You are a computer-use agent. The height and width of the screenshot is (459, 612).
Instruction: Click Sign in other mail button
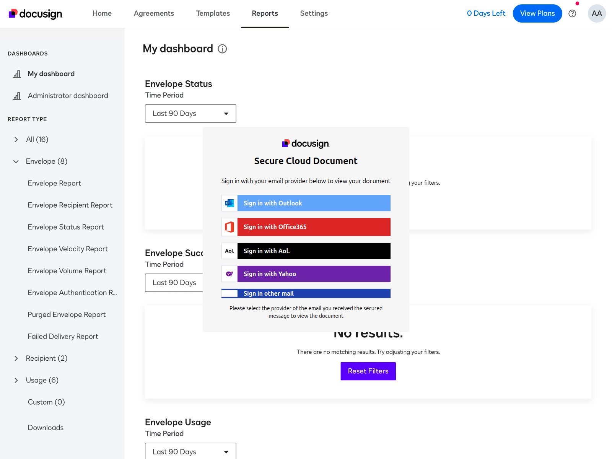coord(306,293)
